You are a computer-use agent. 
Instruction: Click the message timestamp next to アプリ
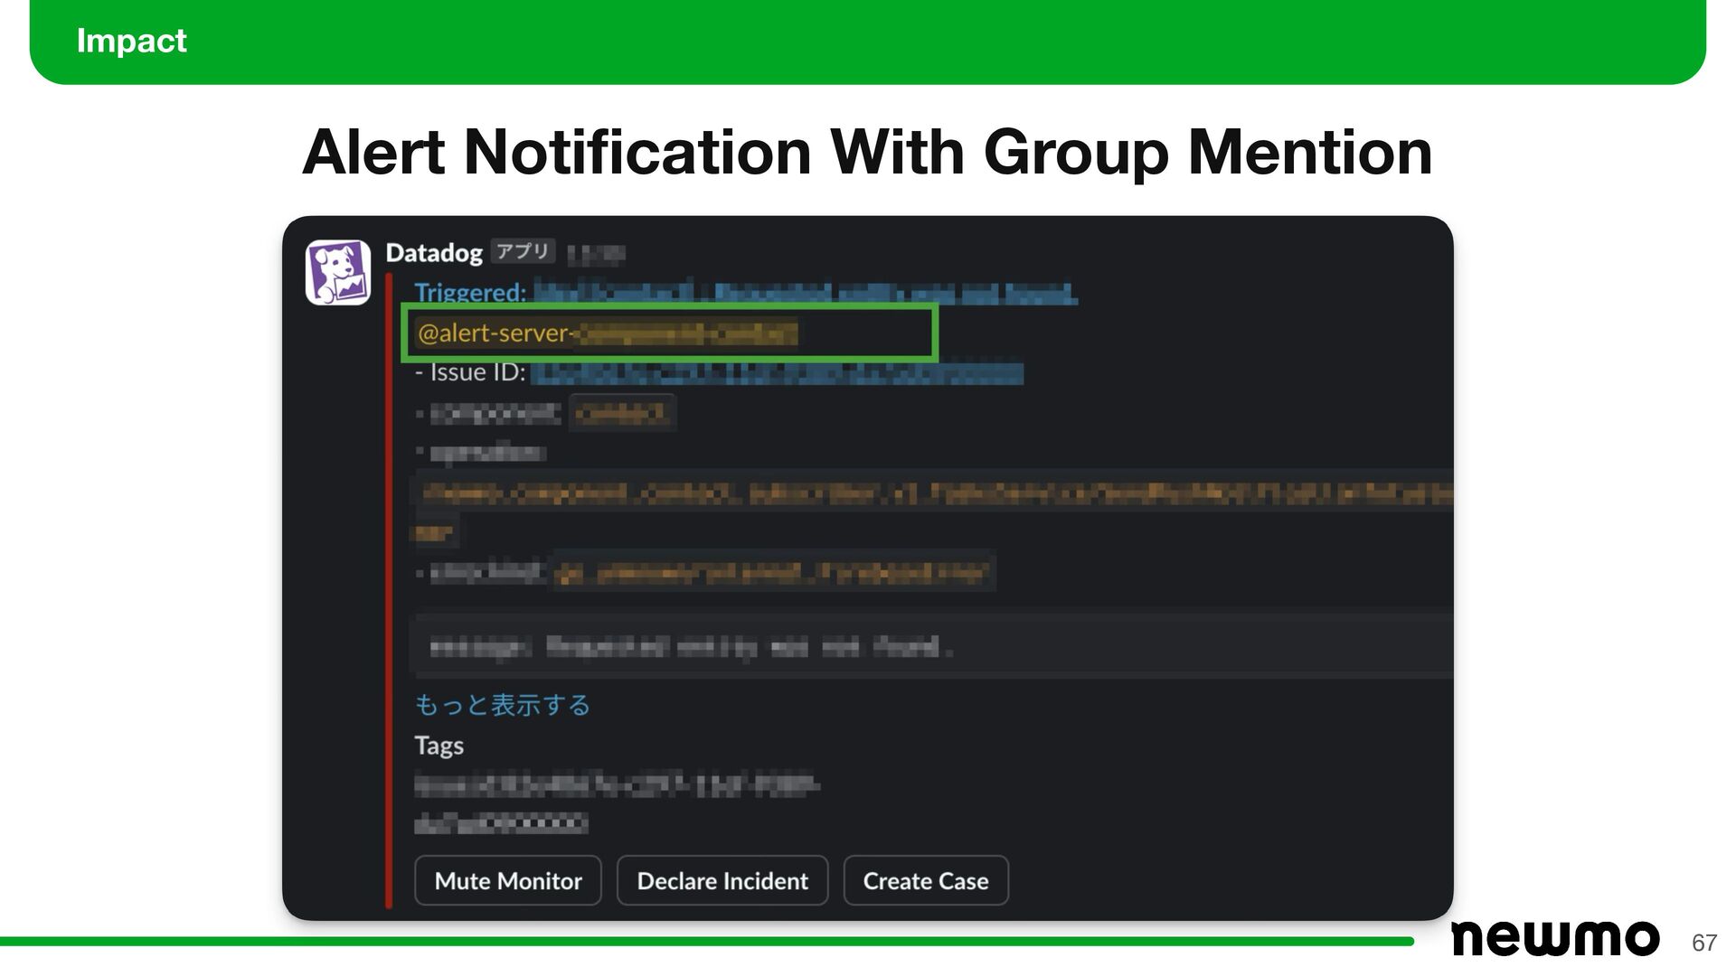(595, 255)
